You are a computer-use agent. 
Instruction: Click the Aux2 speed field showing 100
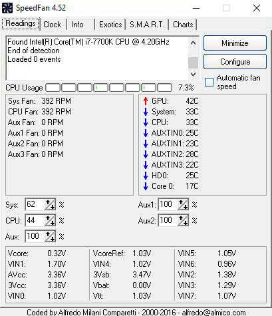(168, 220)
